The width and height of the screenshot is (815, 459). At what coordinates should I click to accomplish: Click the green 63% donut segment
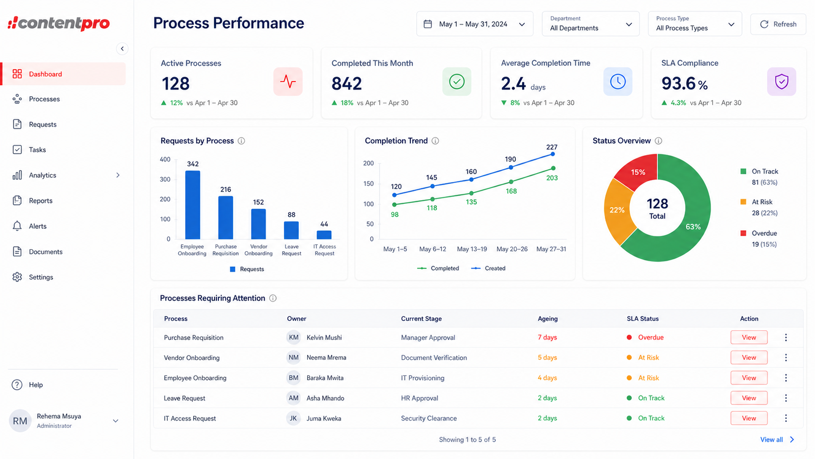tap(693, 226)
